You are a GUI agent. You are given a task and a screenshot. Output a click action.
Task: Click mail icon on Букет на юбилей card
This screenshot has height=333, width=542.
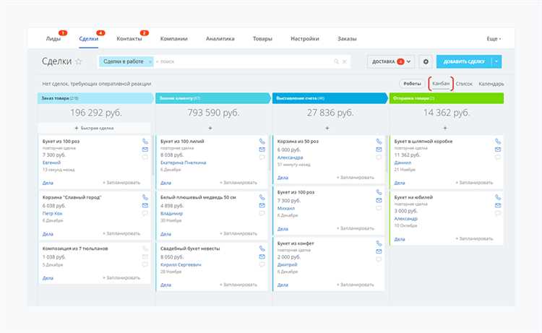coord(498,205)
